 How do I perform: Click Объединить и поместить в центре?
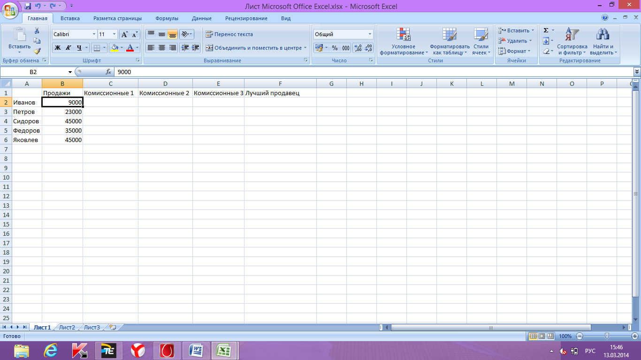[256, 47]
